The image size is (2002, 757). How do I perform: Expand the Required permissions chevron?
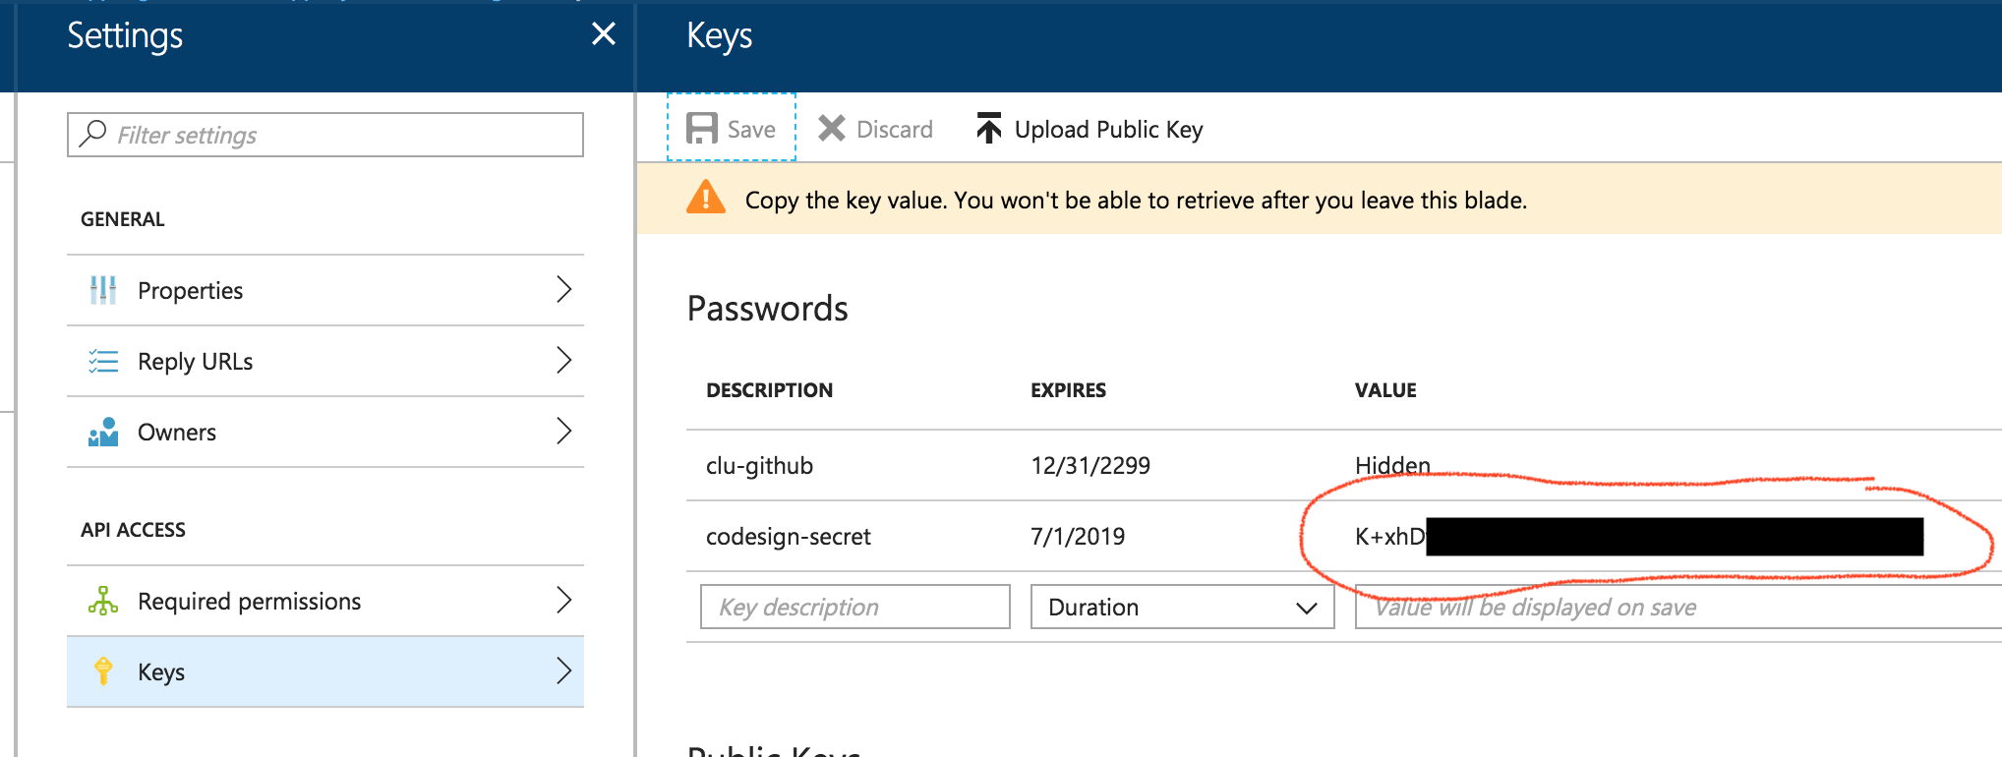563,600
